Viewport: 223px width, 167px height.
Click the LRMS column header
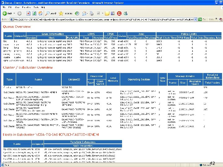[x=91, y=34]
